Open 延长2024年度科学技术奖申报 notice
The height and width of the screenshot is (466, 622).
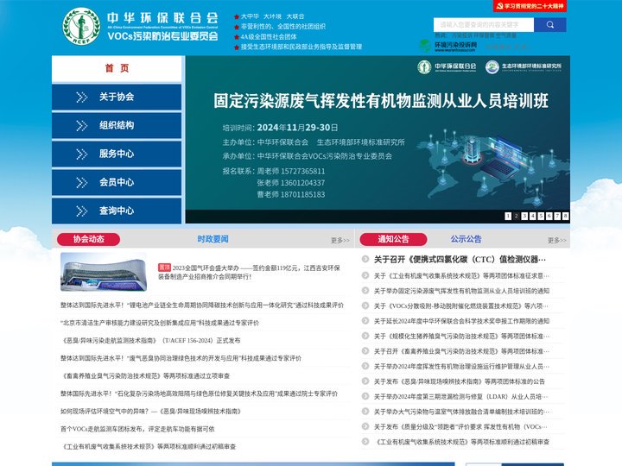point(461,321)
